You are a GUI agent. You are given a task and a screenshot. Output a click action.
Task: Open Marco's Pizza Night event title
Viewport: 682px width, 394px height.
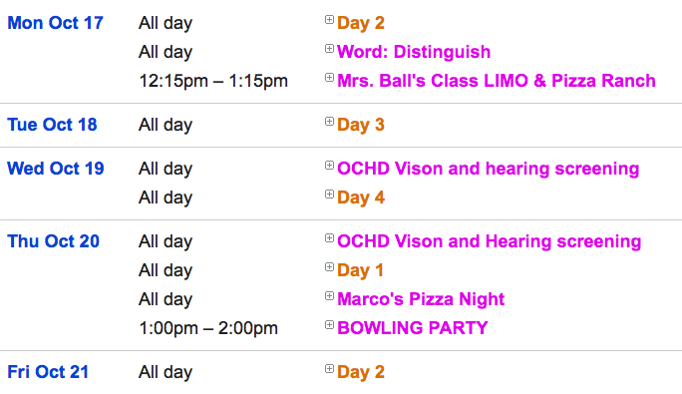[x=421, y=299]
